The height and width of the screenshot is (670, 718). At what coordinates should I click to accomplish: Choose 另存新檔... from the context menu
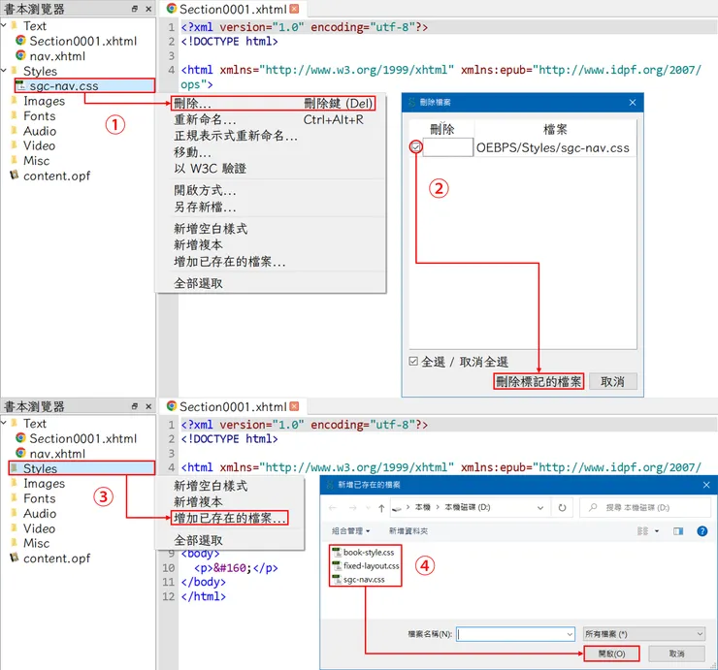[x=270, y=207]
